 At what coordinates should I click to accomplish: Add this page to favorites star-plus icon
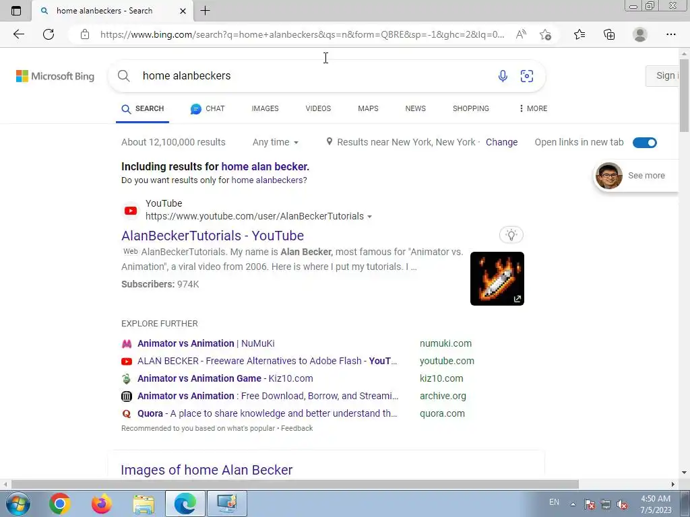click(545, 34)
